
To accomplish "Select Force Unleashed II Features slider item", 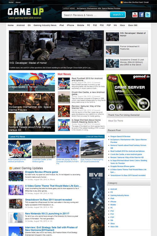I will (x=126, y=50).
